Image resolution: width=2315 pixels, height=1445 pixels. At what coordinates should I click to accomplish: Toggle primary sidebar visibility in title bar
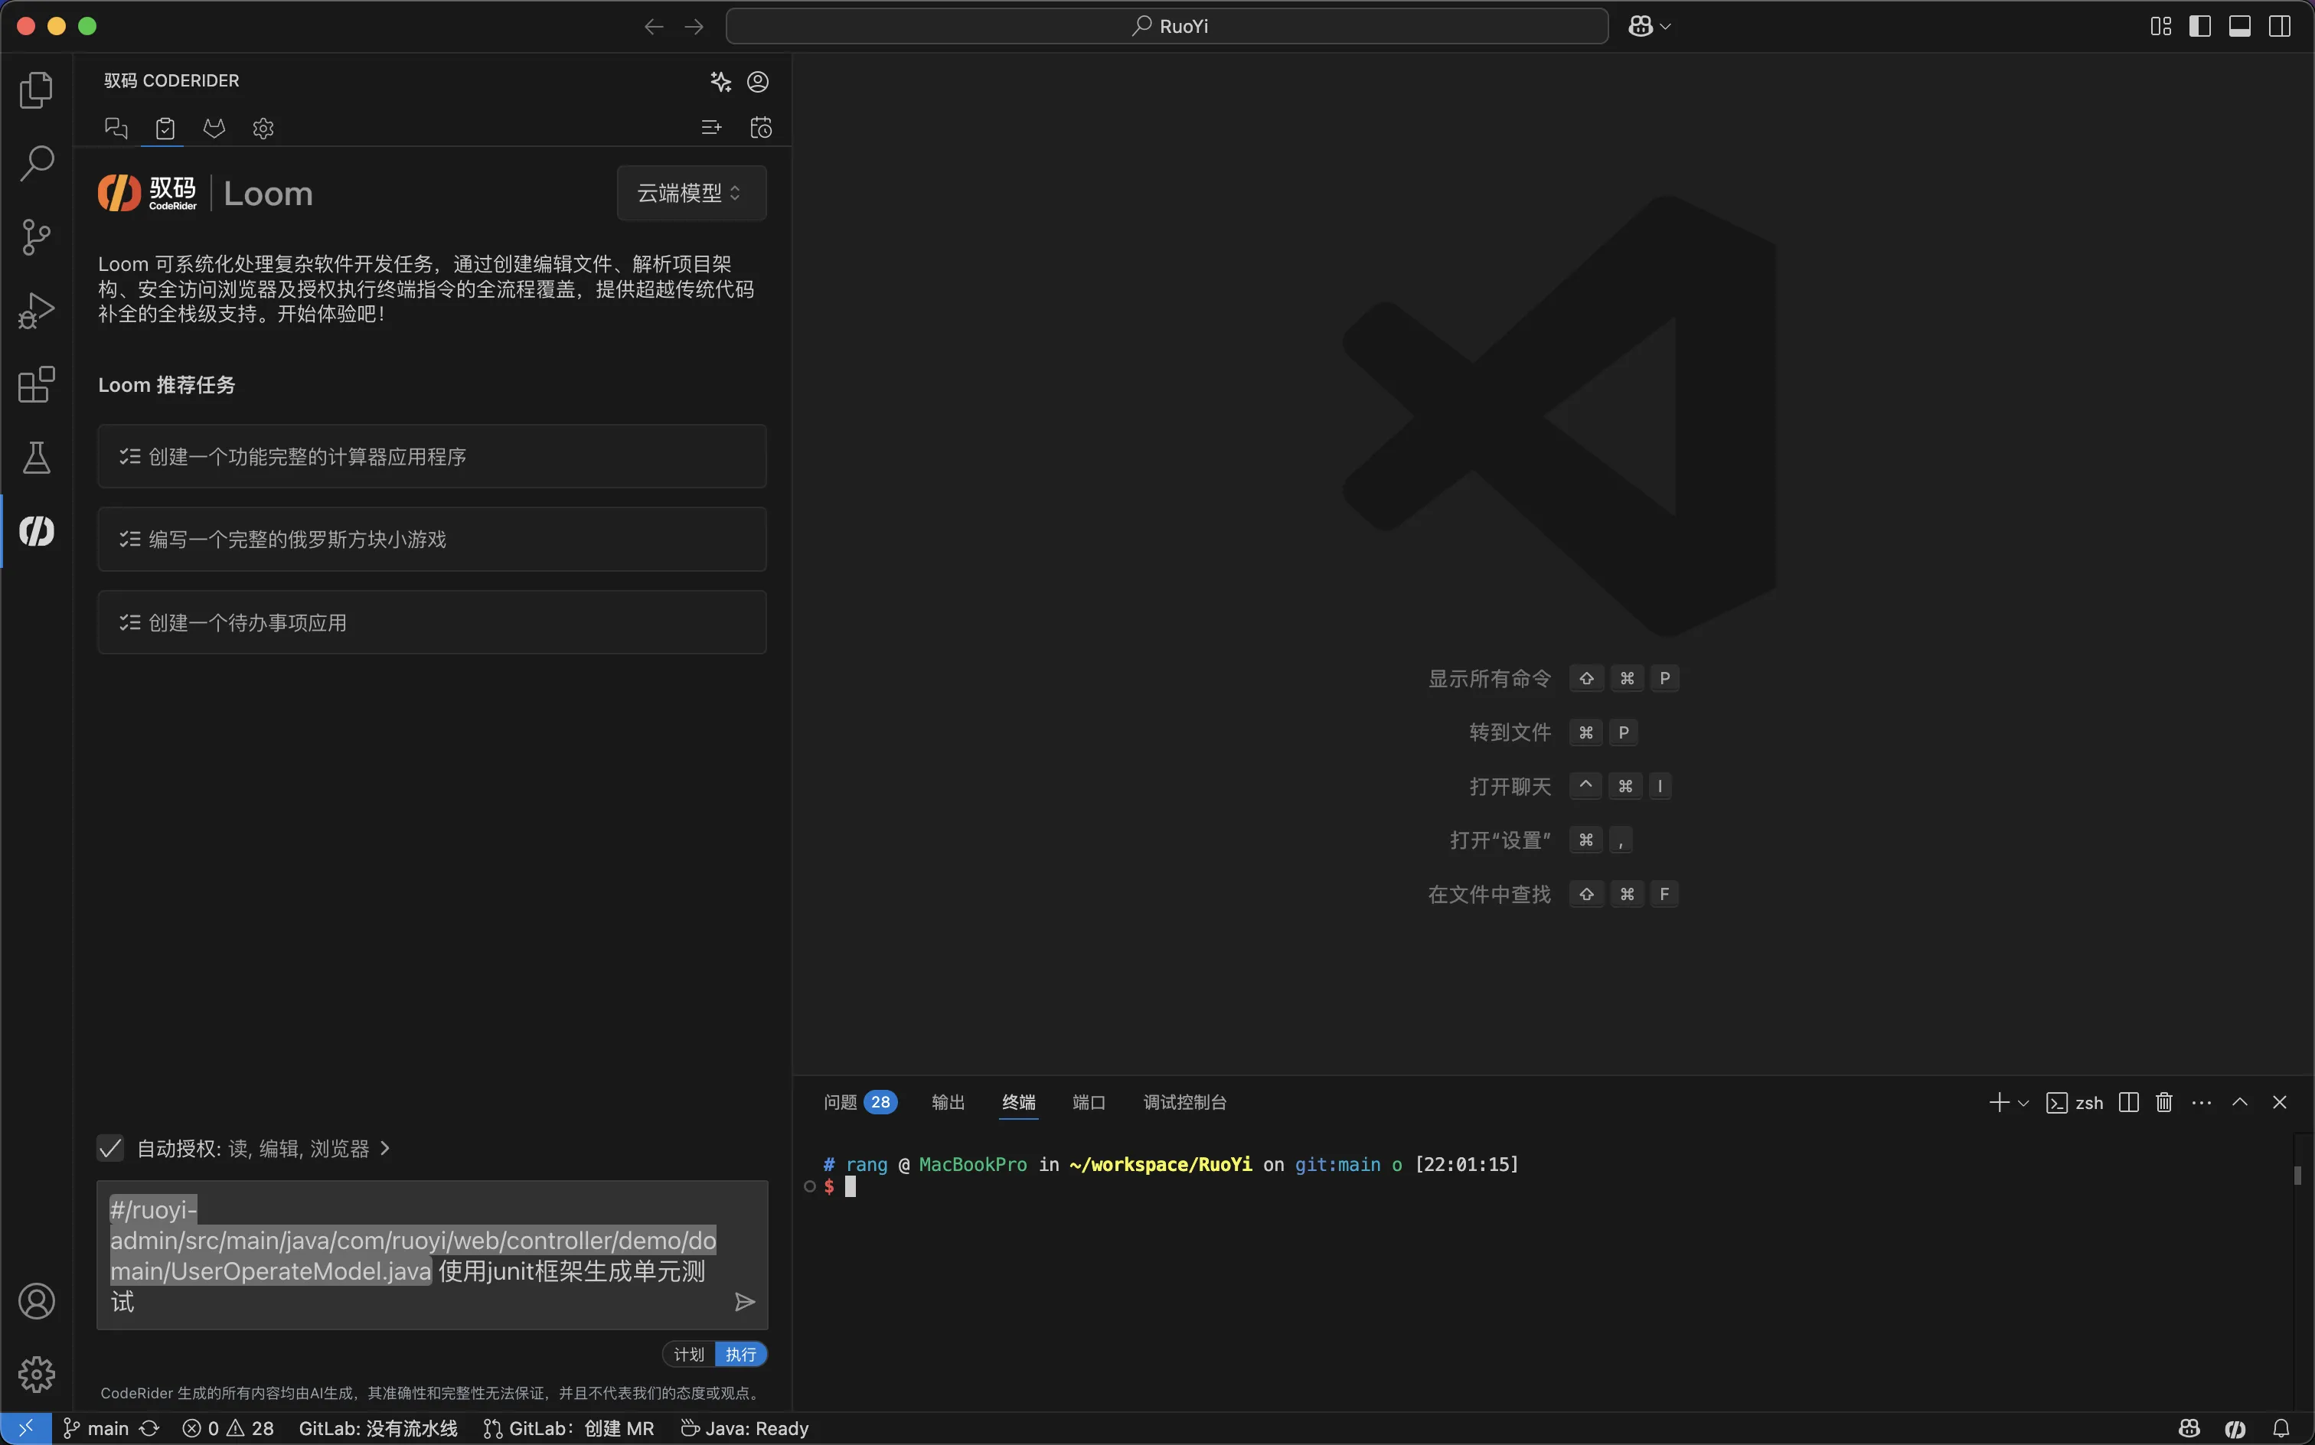[2199, 26]
